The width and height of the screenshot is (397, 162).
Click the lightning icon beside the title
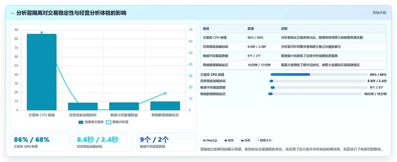(x=12, y=13)
